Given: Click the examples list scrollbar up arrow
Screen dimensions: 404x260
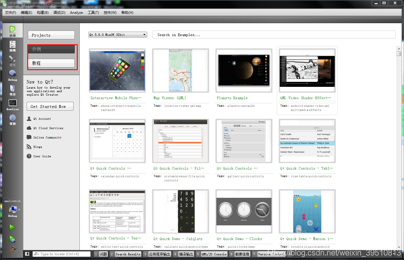Looking at the screenshot, I should pyautogui.click(x=399, y=48).
